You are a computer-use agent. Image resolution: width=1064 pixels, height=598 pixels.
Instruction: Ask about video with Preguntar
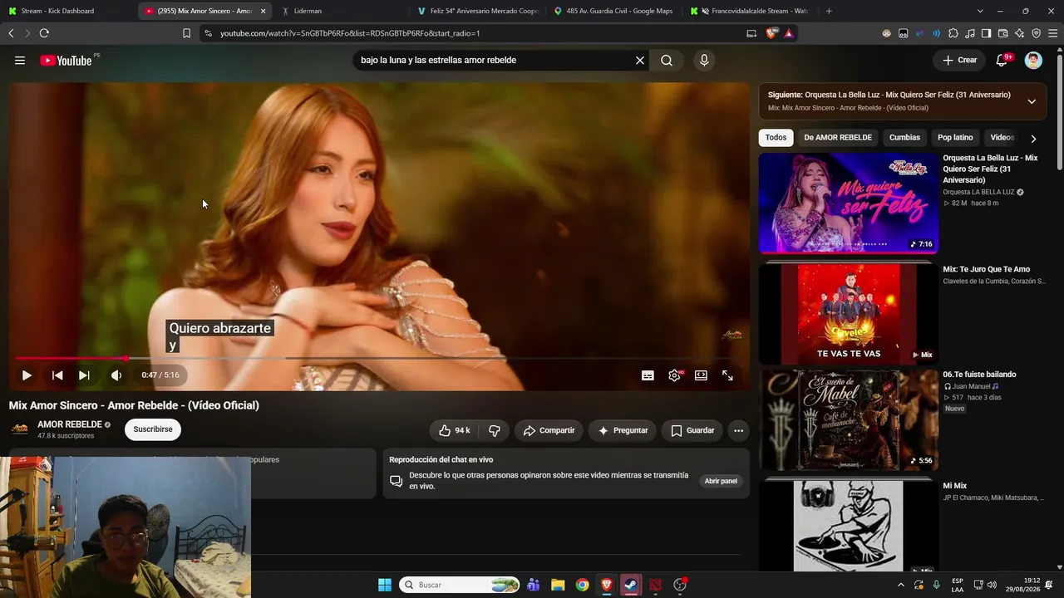coord(623,430)
